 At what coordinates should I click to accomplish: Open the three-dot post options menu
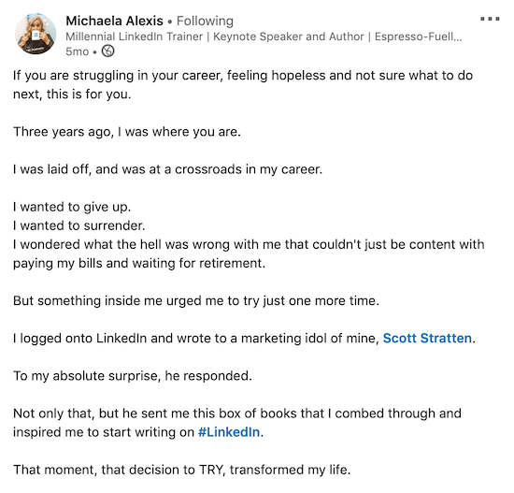pos(490,19)
